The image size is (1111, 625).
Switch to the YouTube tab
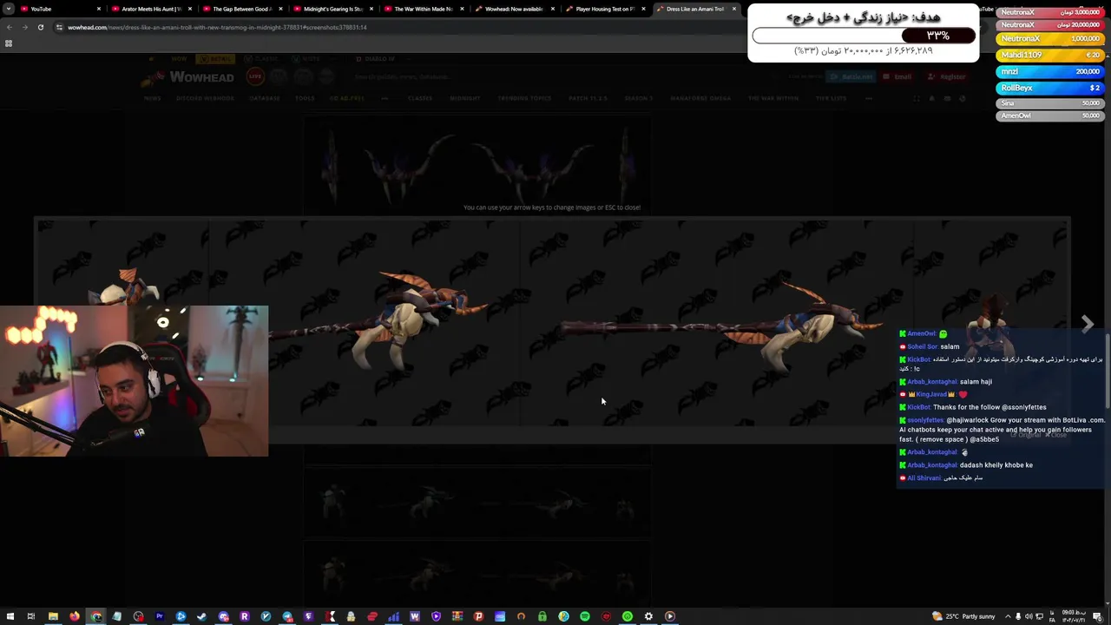(61, 9)
